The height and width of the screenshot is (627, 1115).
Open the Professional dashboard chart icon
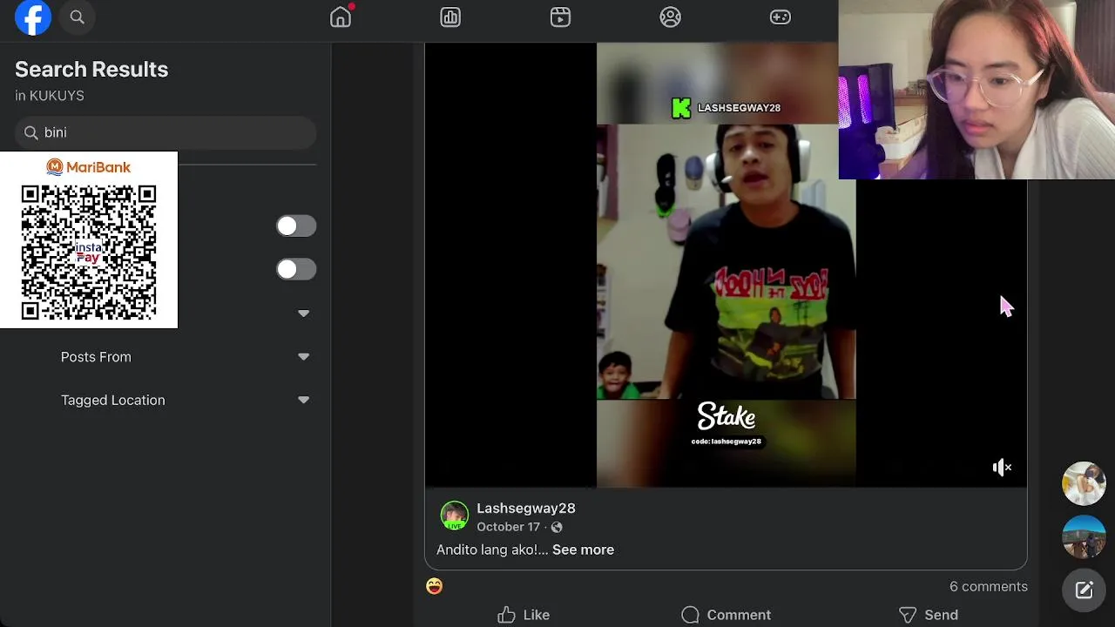click(x=450, y=17)
